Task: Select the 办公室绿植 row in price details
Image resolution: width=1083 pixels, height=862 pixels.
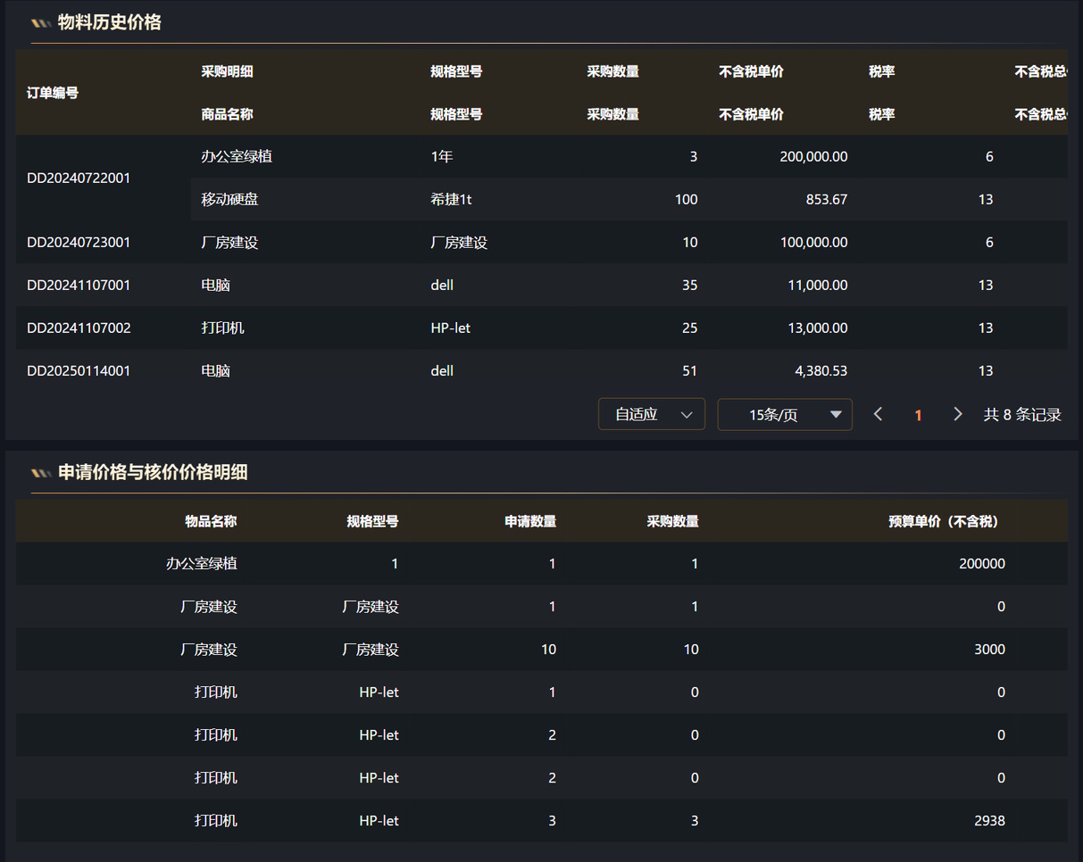Action: click(x=202, y=564)
